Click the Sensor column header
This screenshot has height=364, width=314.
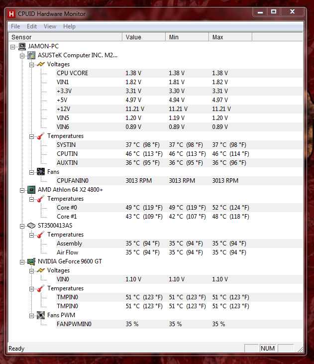[x=65, y=37]
